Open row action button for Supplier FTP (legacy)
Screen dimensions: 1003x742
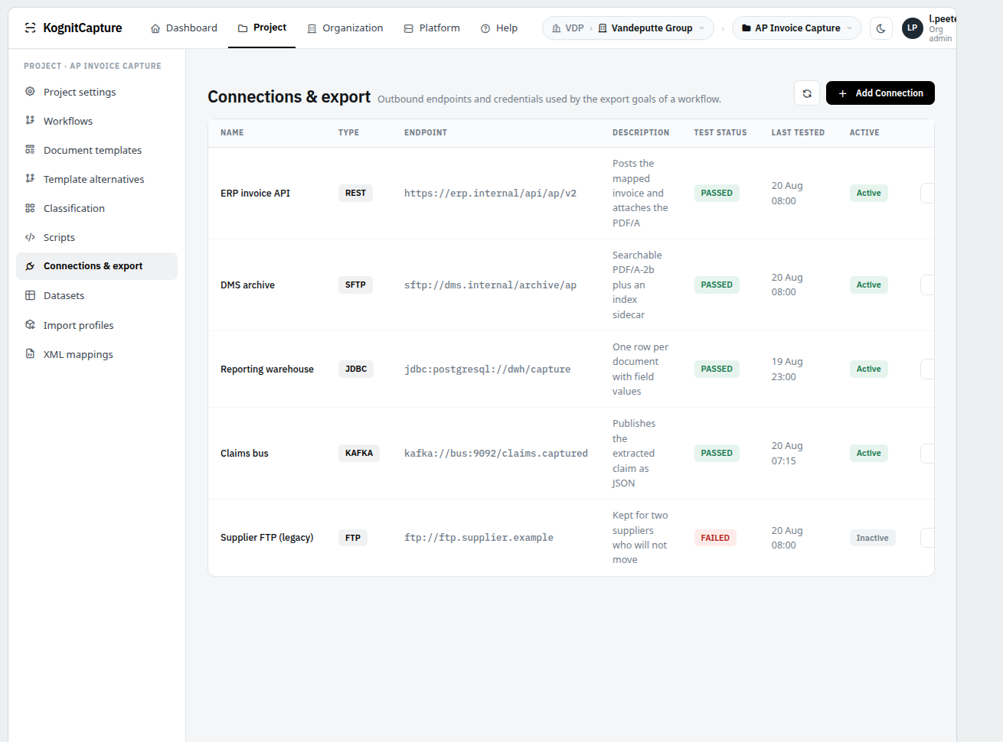point(927,538)
